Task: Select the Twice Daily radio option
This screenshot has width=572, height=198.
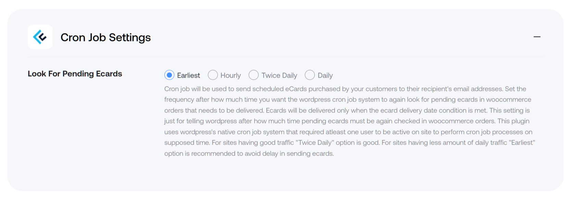Action: pos(253,75)
